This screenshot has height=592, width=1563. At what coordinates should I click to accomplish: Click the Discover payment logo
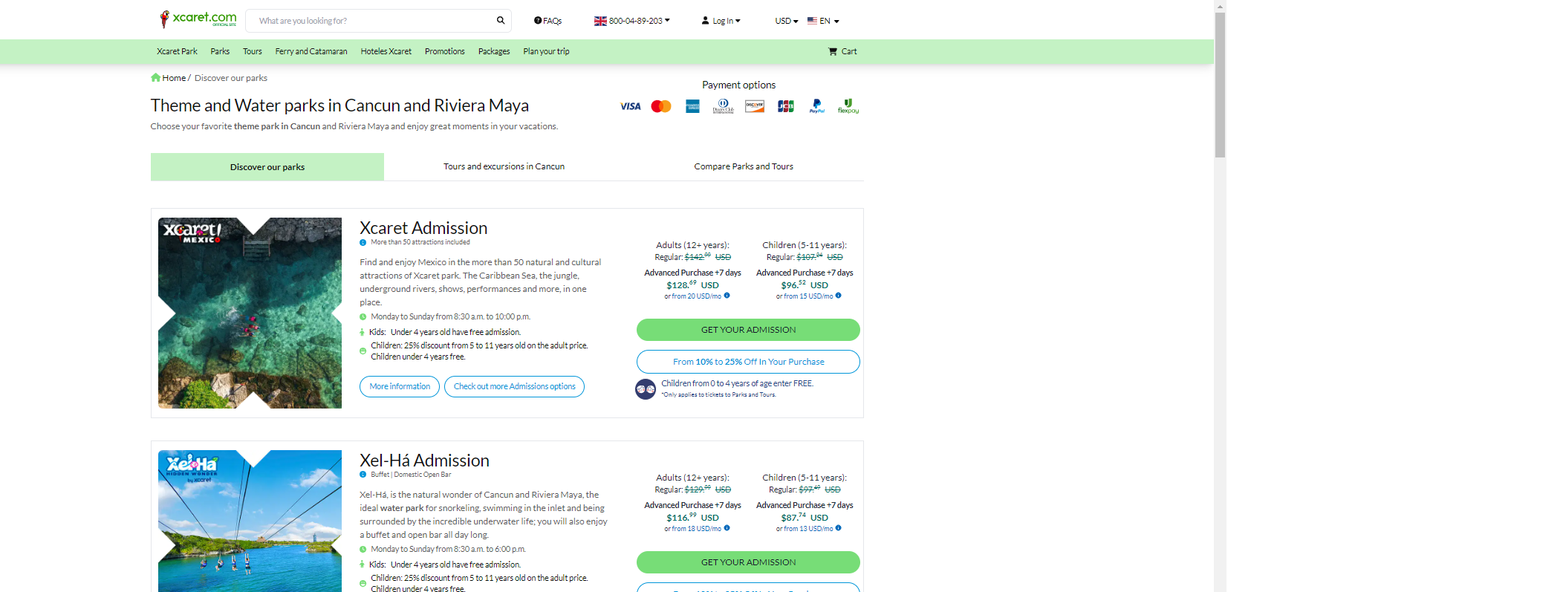pos(755,106)
